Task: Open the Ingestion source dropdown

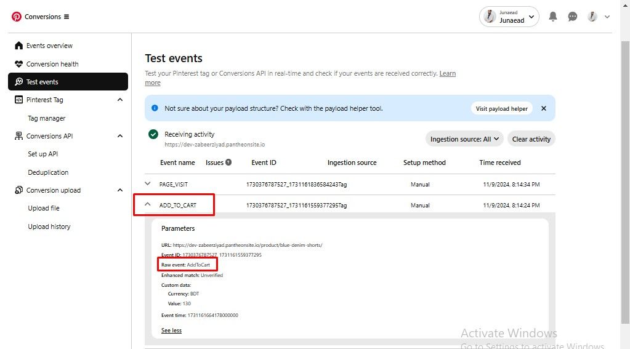Action: pyautogui.click(x=465, y=139)
